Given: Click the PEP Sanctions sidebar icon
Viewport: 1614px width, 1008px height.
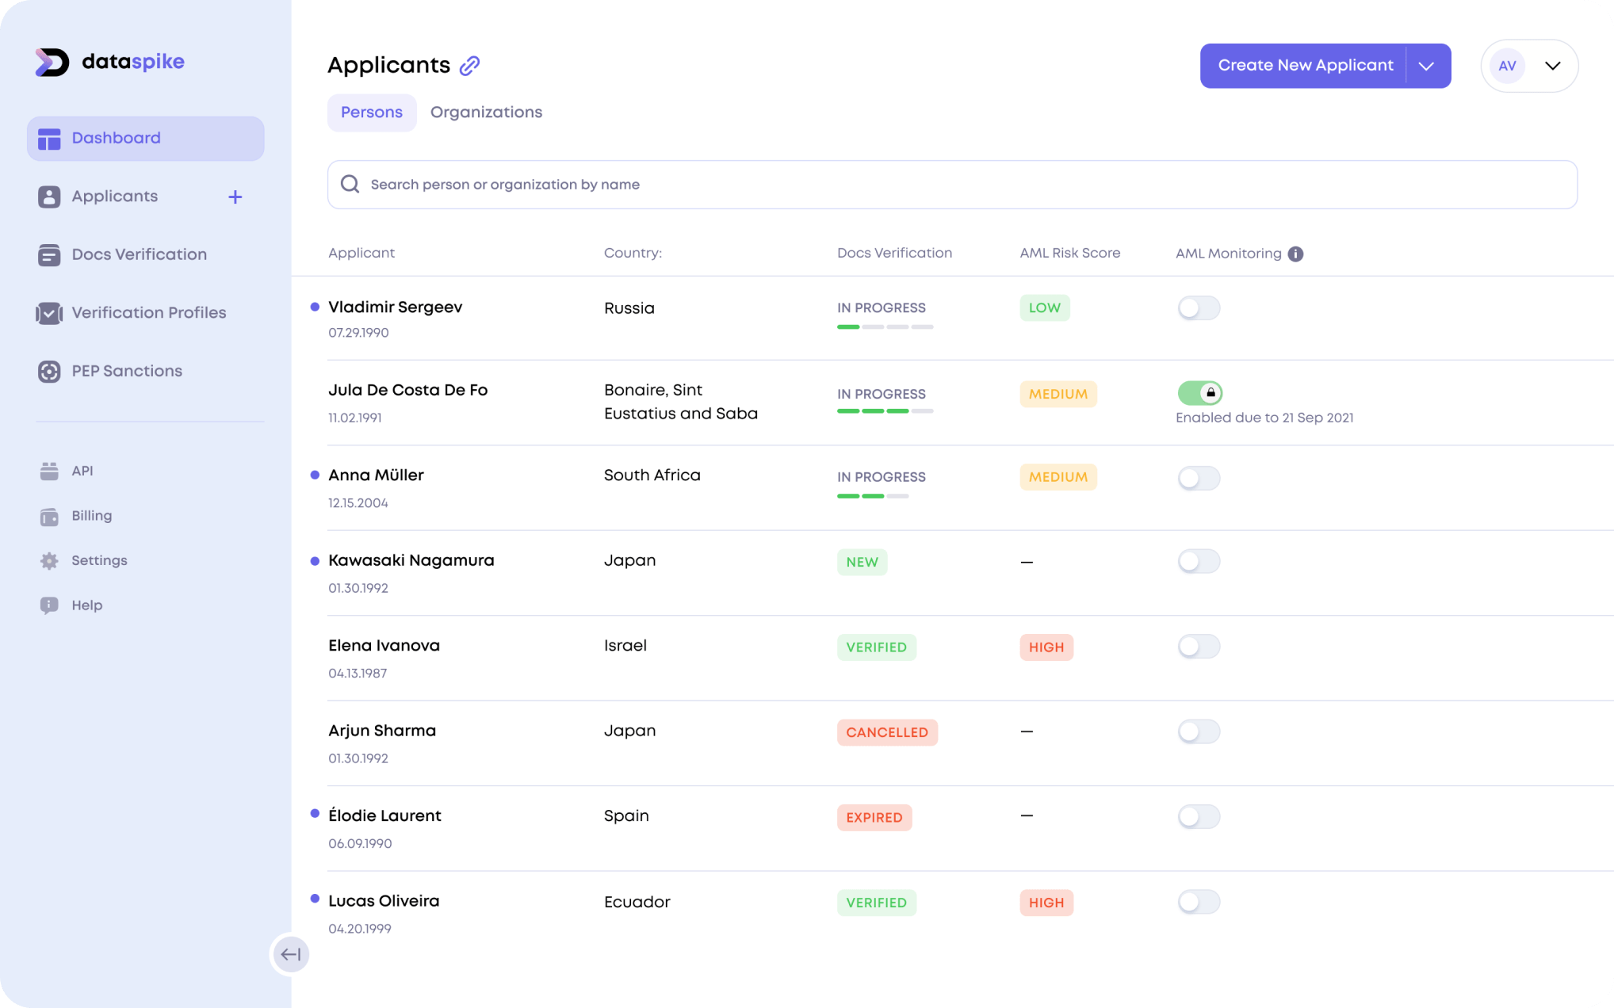Looking at the screenshot, I should (x=48, y=370).
